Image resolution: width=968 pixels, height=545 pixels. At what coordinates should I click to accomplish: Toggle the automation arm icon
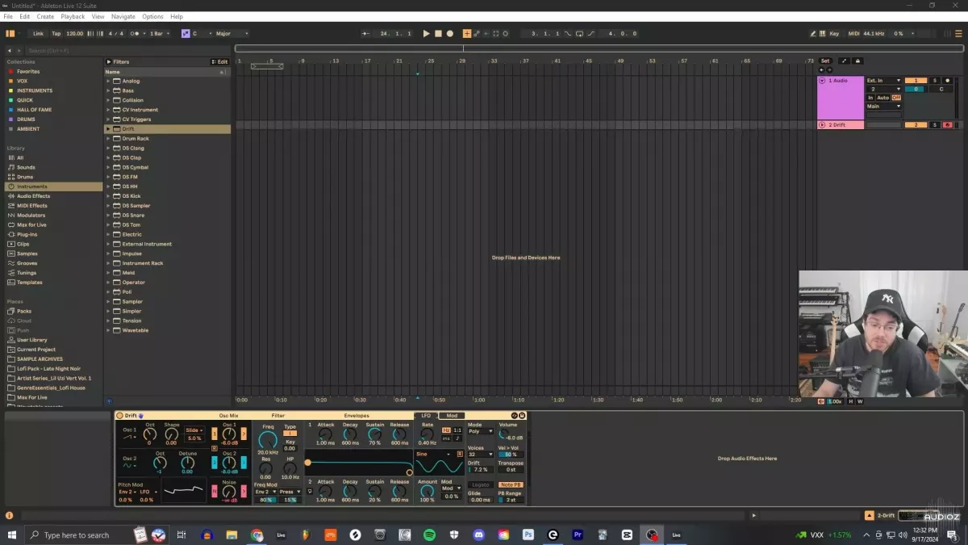(x=477, y=34)
